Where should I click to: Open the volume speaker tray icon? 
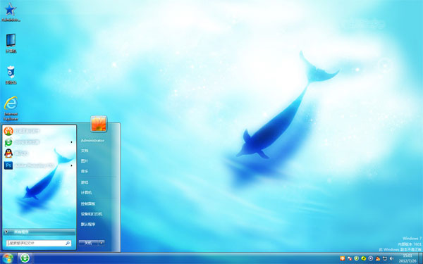coord(392,258)
